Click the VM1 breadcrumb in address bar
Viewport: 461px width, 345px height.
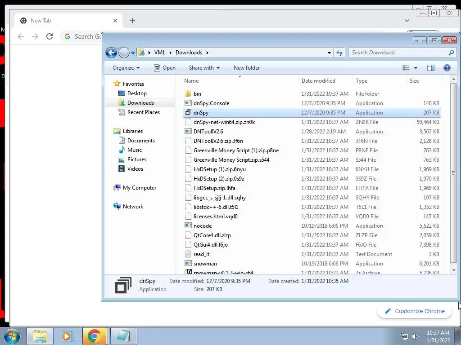click(159, 53)
